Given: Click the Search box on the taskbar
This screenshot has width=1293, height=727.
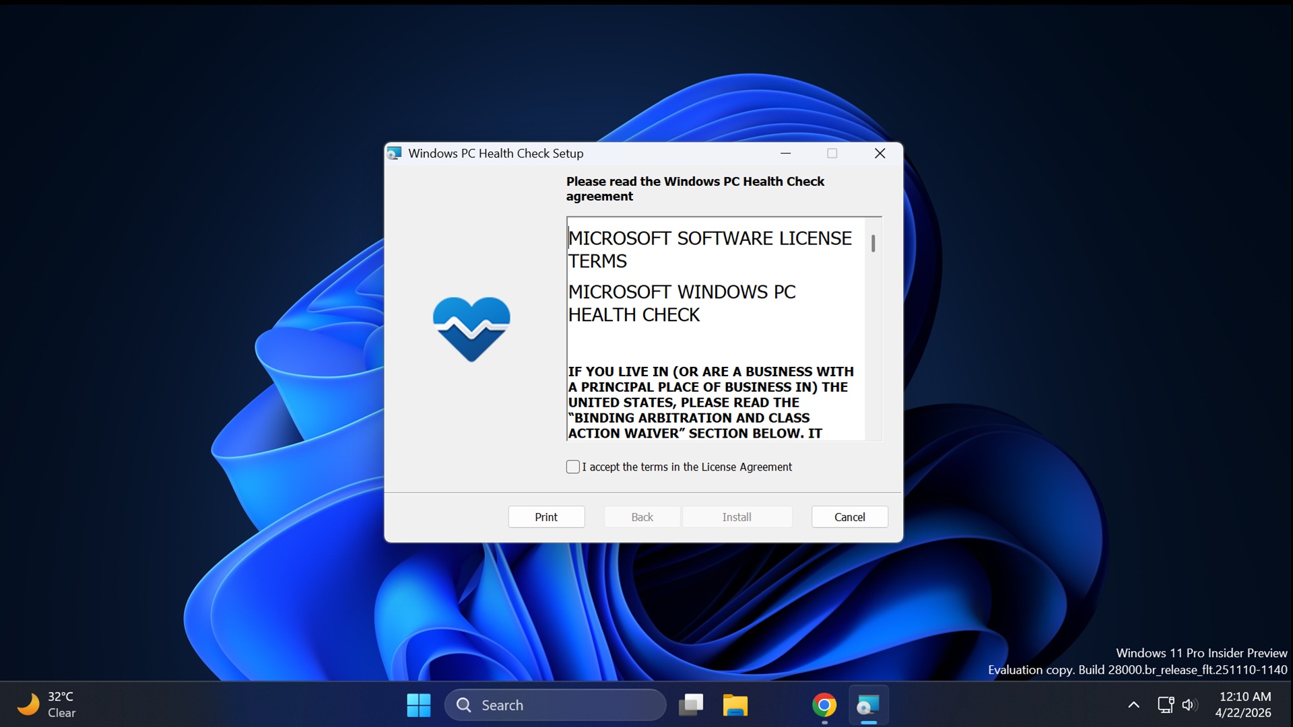Looking at the screenshot, I should click(554, 704).
